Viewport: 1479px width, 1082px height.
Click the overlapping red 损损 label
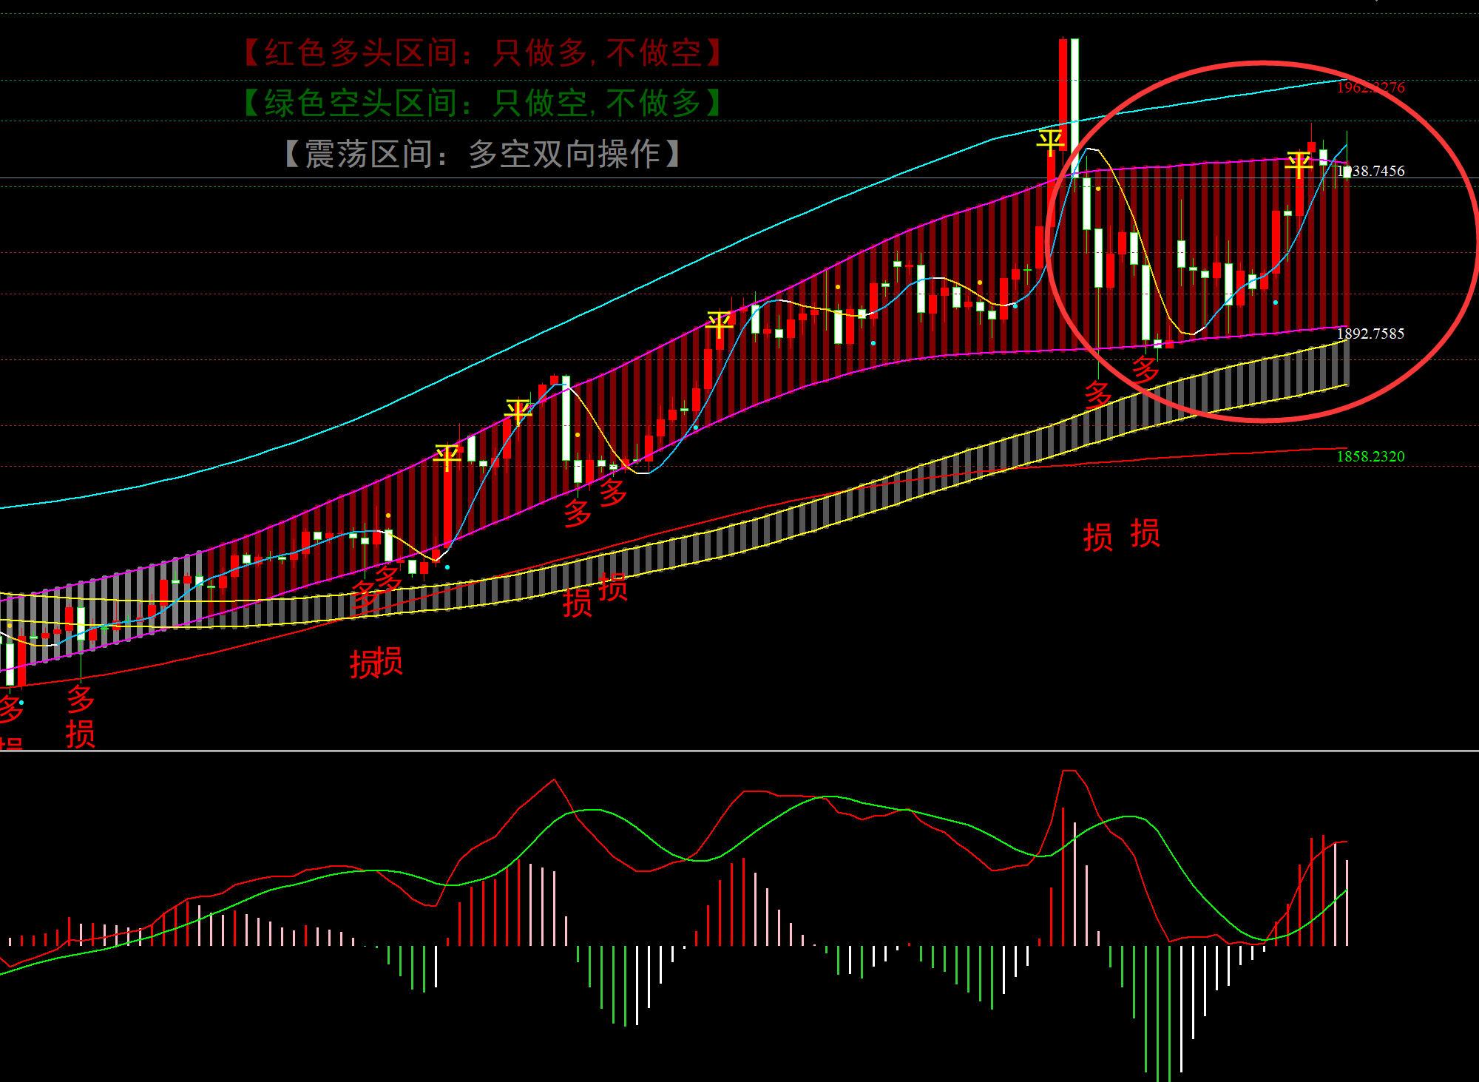[376, 663]
